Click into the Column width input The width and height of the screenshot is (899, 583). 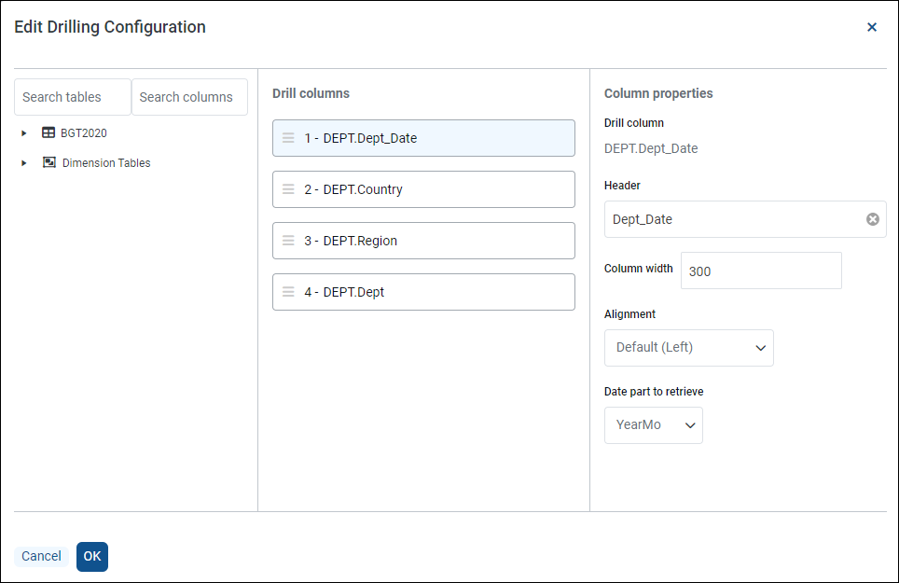coord(760,271)
